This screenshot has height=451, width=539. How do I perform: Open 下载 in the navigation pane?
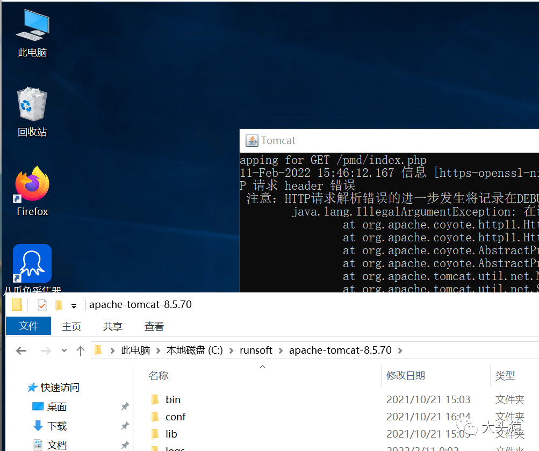click(x=57, y=426)
